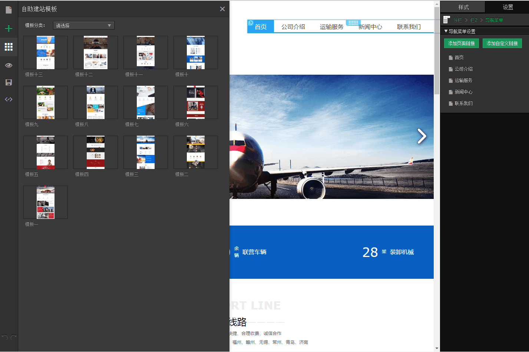Choose the 模板四 template thumbnail

96,152
